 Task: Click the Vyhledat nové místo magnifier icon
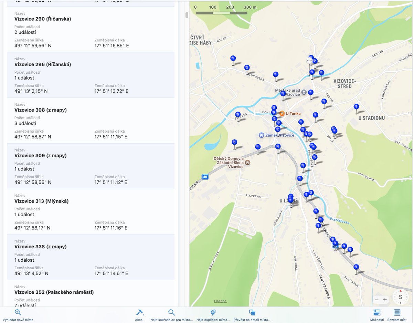18,312
